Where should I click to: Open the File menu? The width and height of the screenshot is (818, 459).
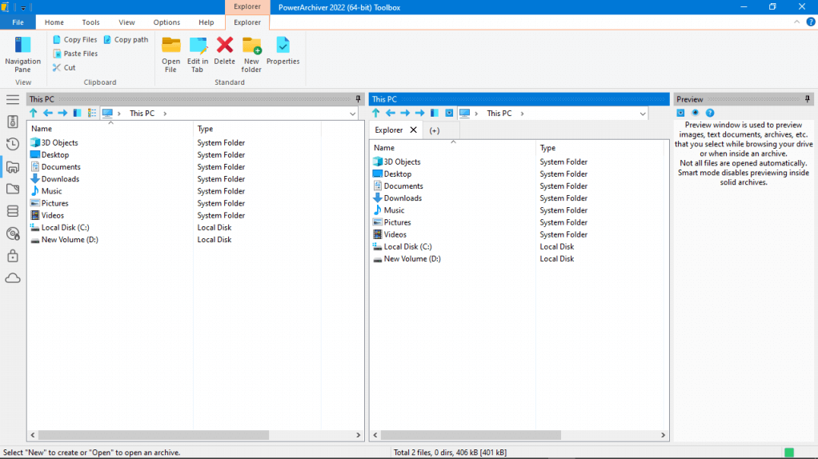[18, 22]
